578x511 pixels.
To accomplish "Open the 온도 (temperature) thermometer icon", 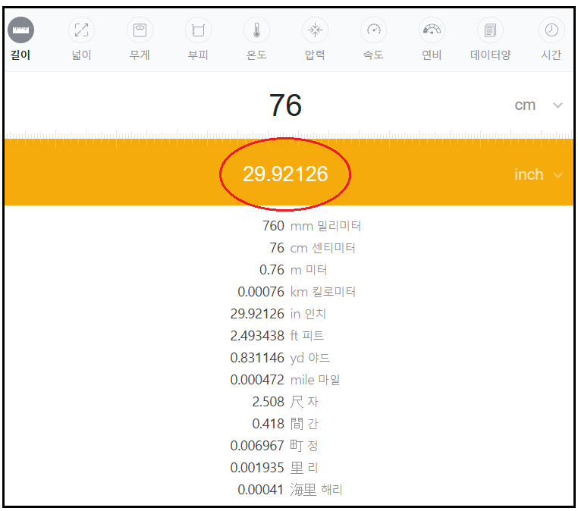I will point(256,30).
